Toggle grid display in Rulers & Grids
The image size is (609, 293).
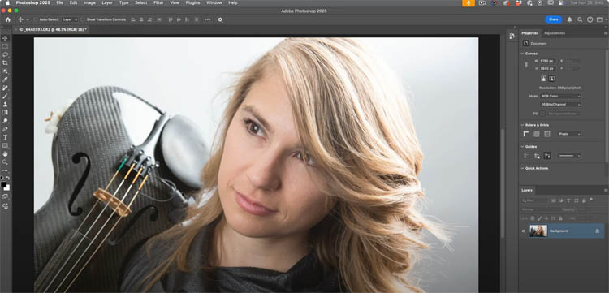[537, 134]
